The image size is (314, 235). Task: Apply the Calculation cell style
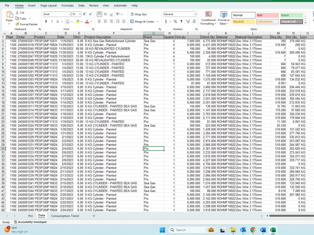(x=267, y=22)
